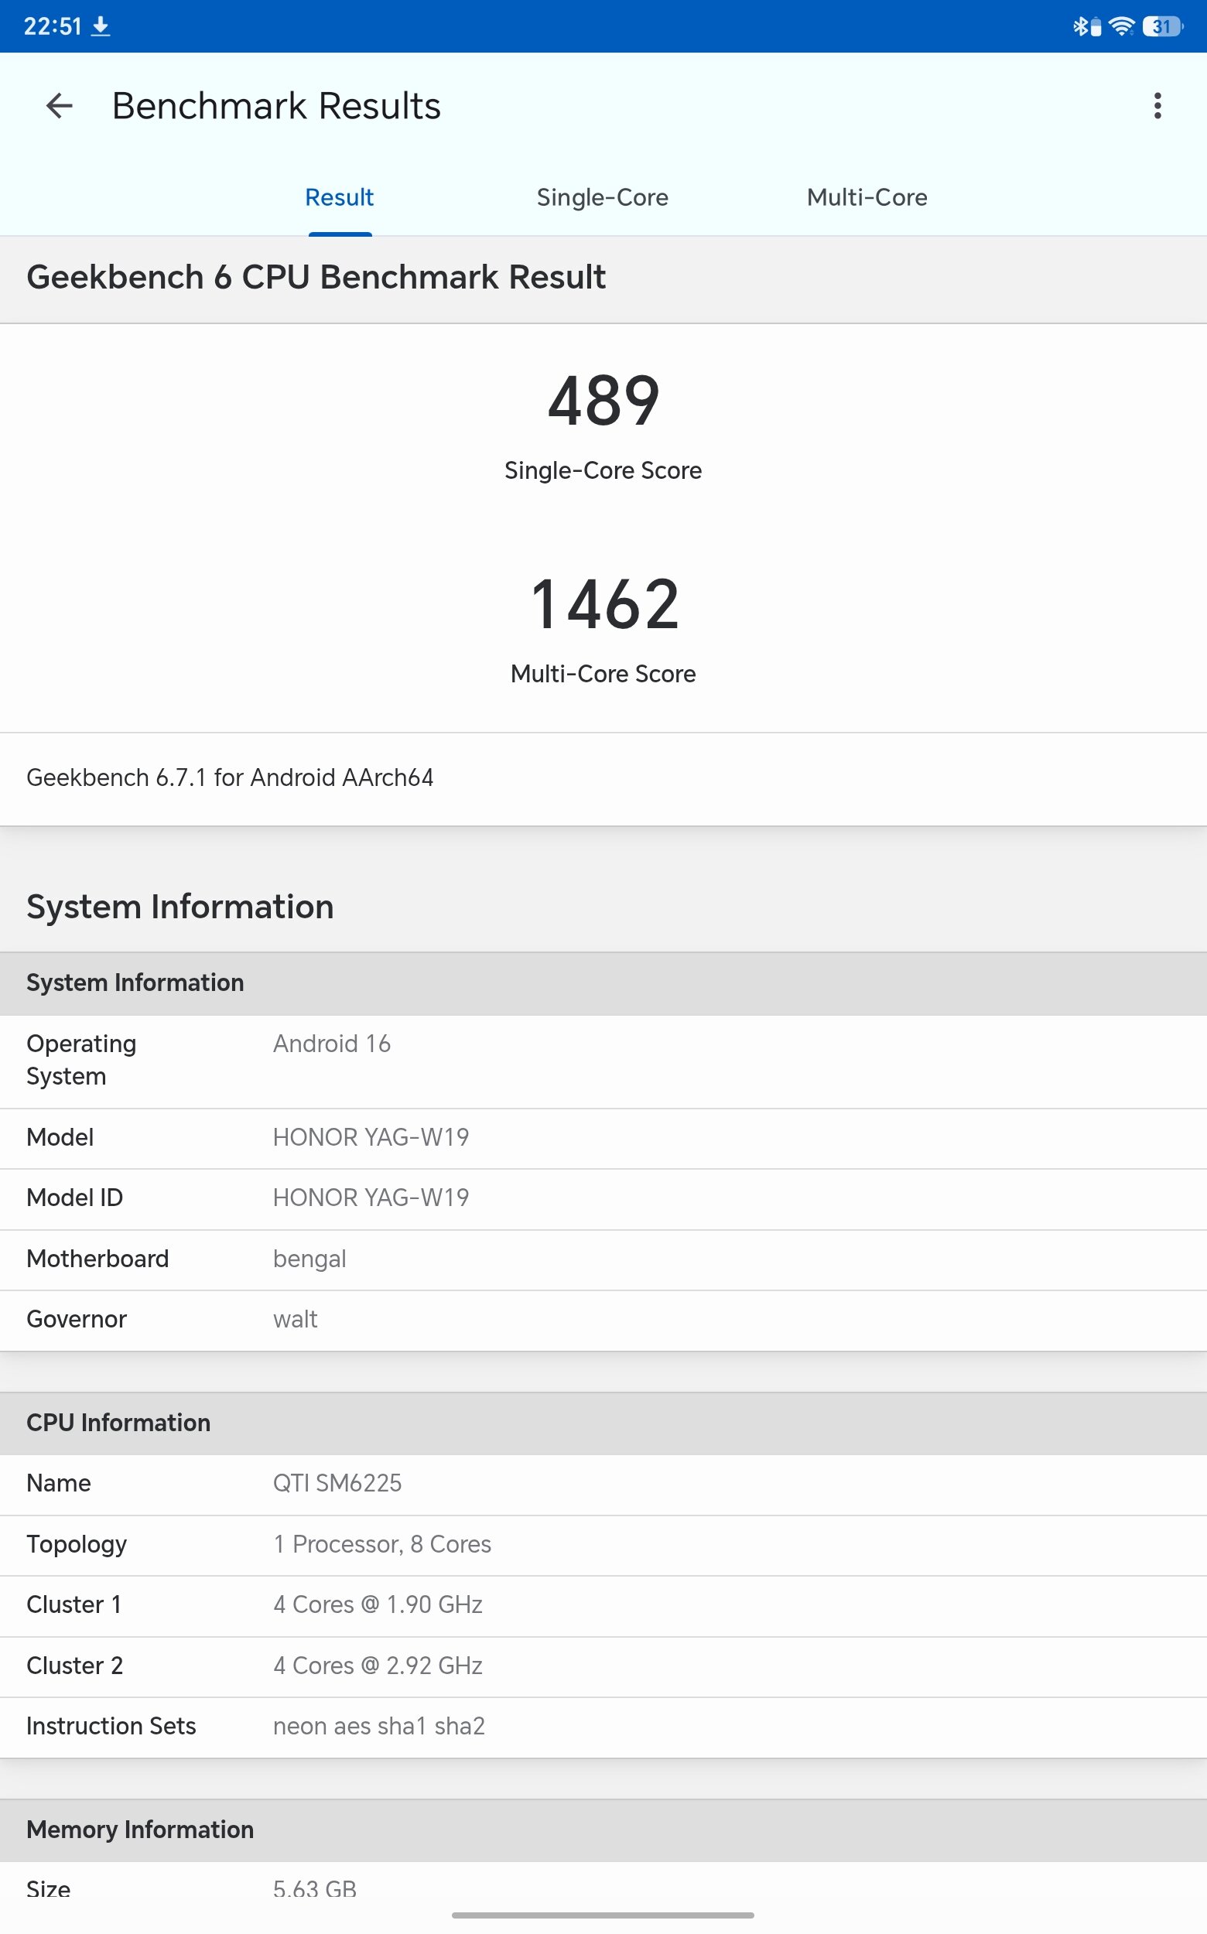The image size is (1207, 1934).
Task: Tap the Android 16 operating system value
Action: click(332, 1044)
